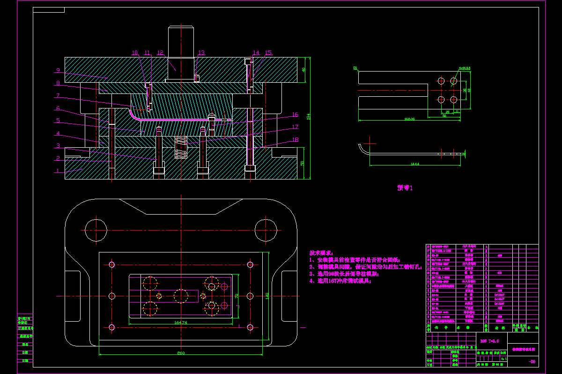562x374 pixels.
Task: Click part balloon number 12
Action: tap(160, 53)
